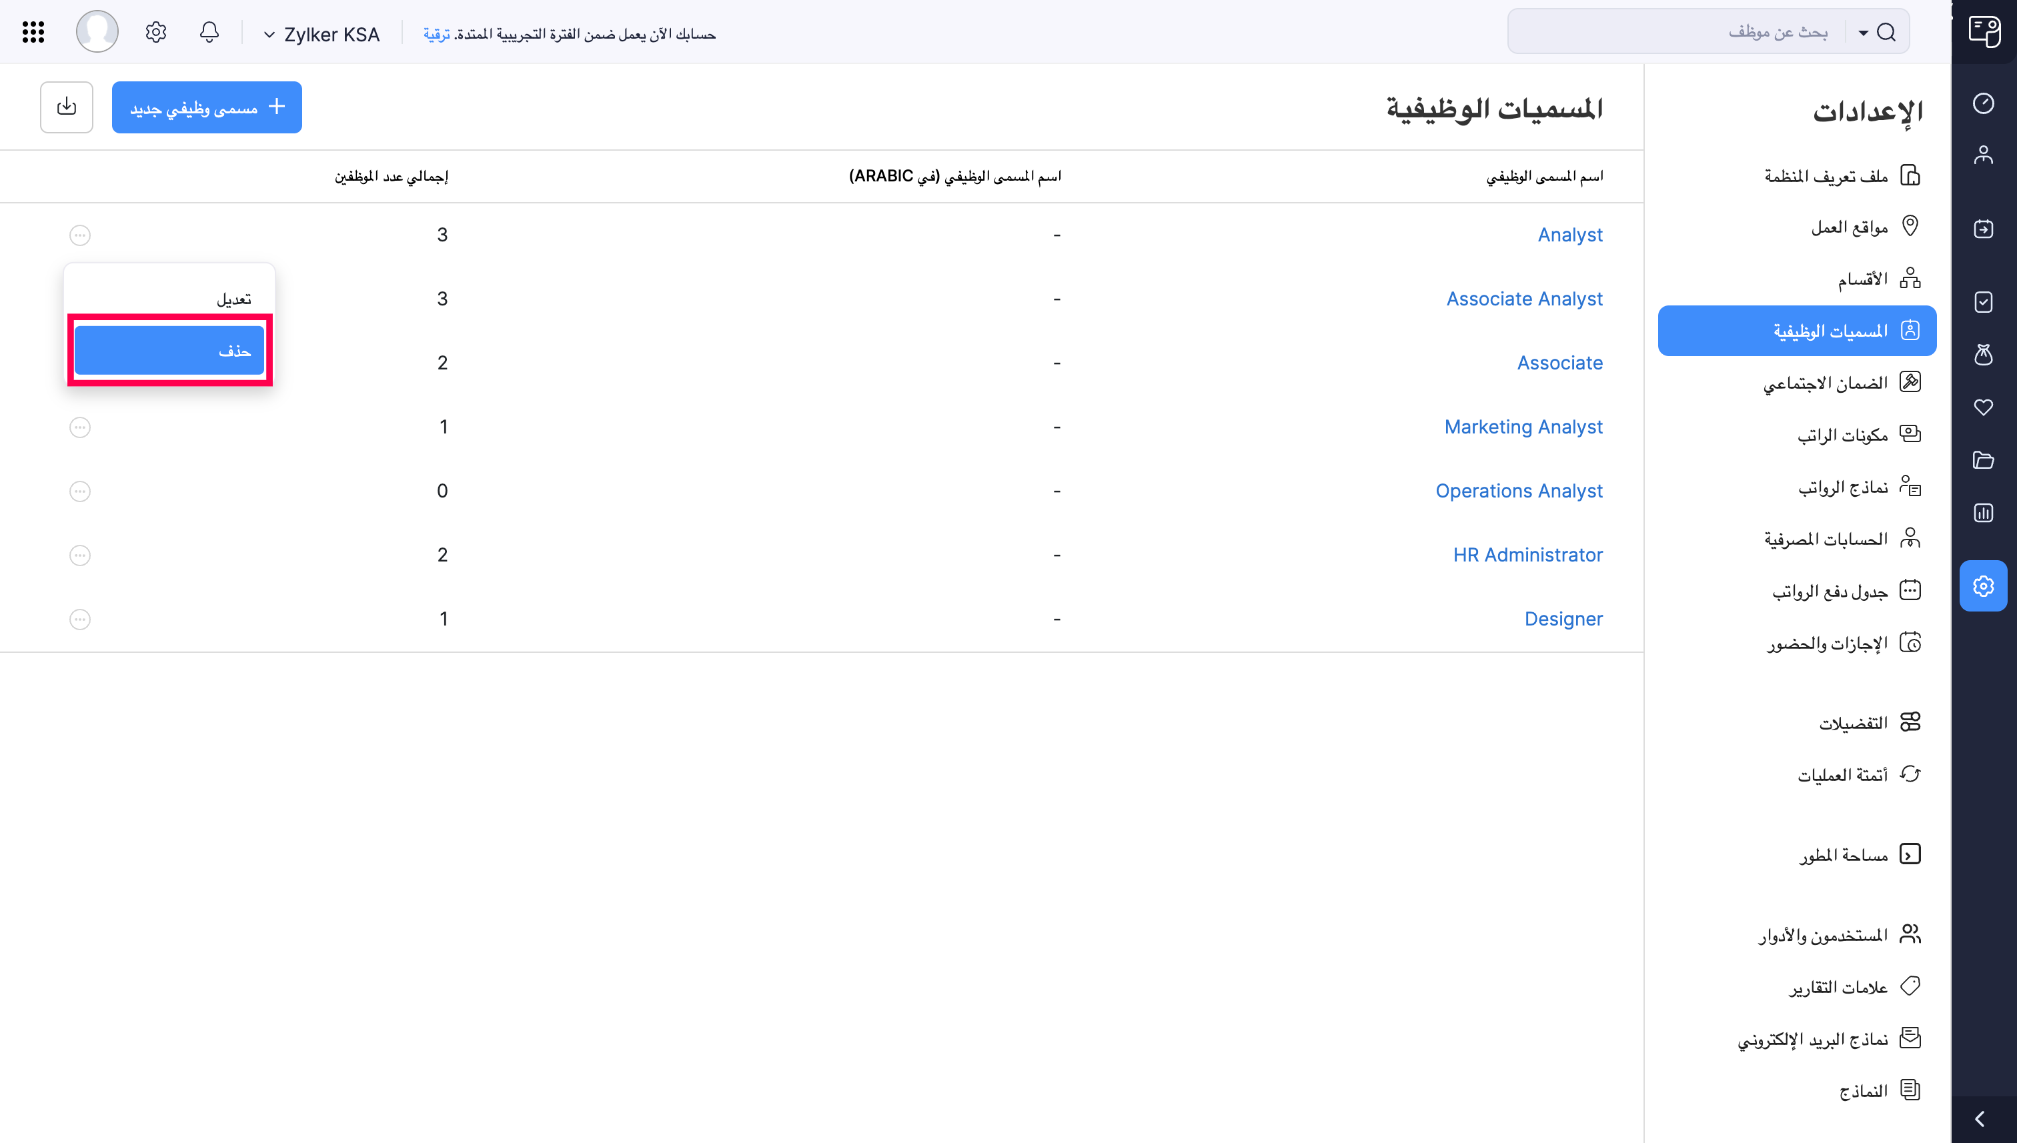The image size is (2017, 1143).
Task: Open the Associate Analyst job title link
Action: [x=1524, y=298]
